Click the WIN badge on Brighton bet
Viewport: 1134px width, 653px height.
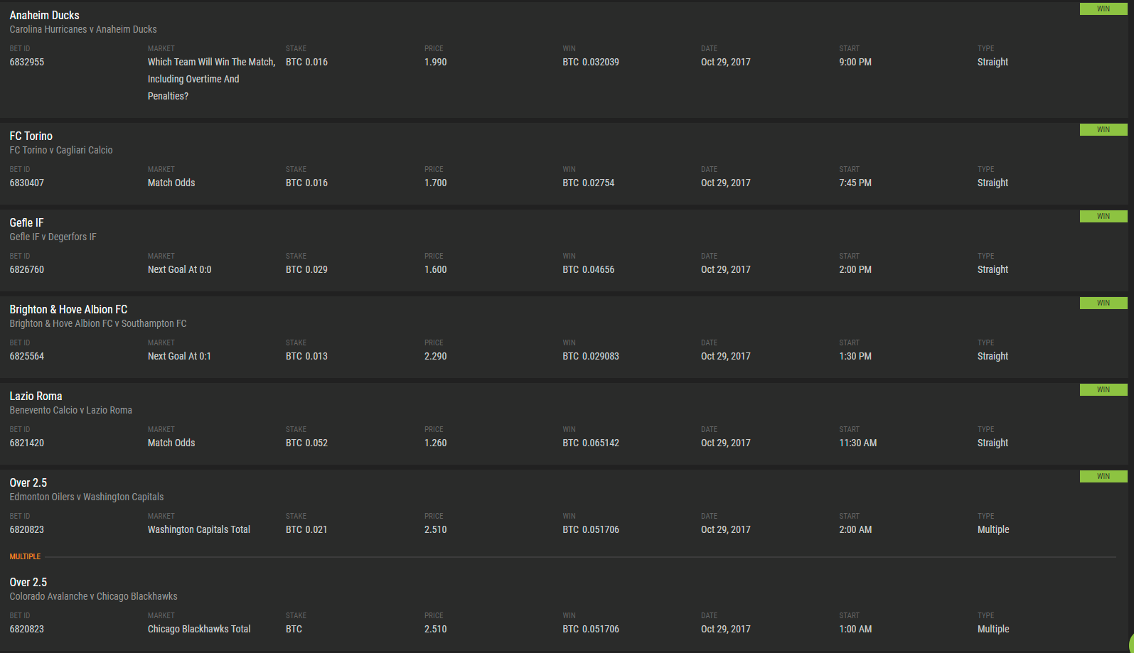pos(1103,303)
